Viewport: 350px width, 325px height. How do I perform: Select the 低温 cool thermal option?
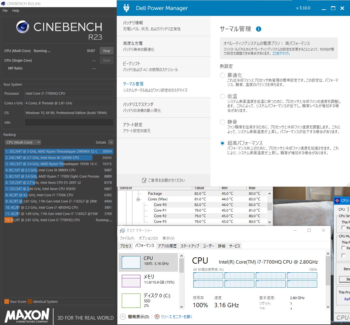point(222,96)
